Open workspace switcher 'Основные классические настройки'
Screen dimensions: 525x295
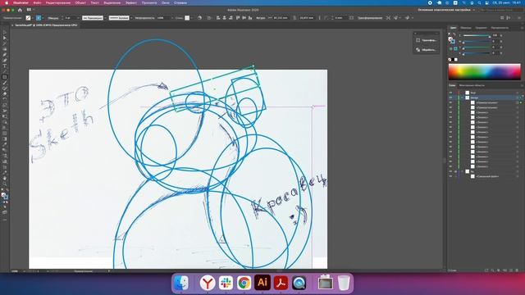[446, 10]
